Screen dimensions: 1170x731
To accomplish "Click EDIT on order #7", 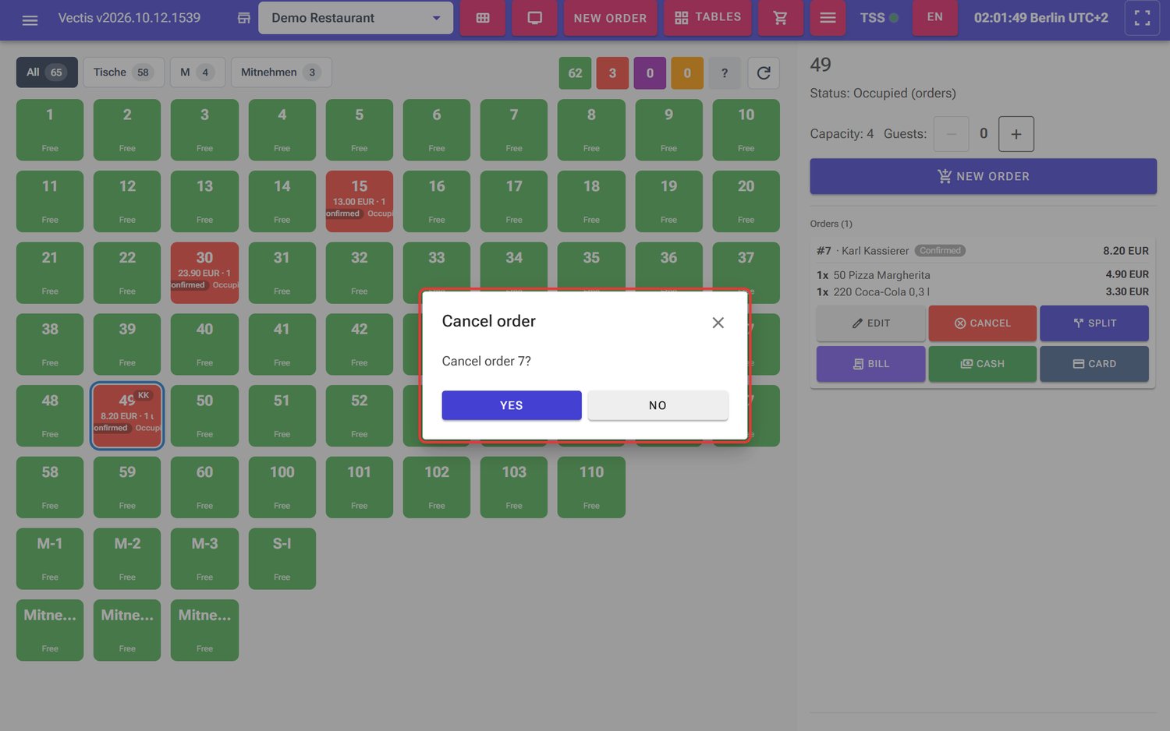I will (x=870, y=323).
